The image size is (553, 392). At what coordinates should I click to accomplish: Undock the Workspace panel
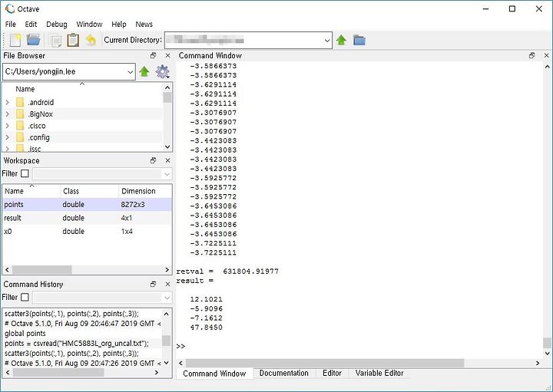click(x=153, y=160)
